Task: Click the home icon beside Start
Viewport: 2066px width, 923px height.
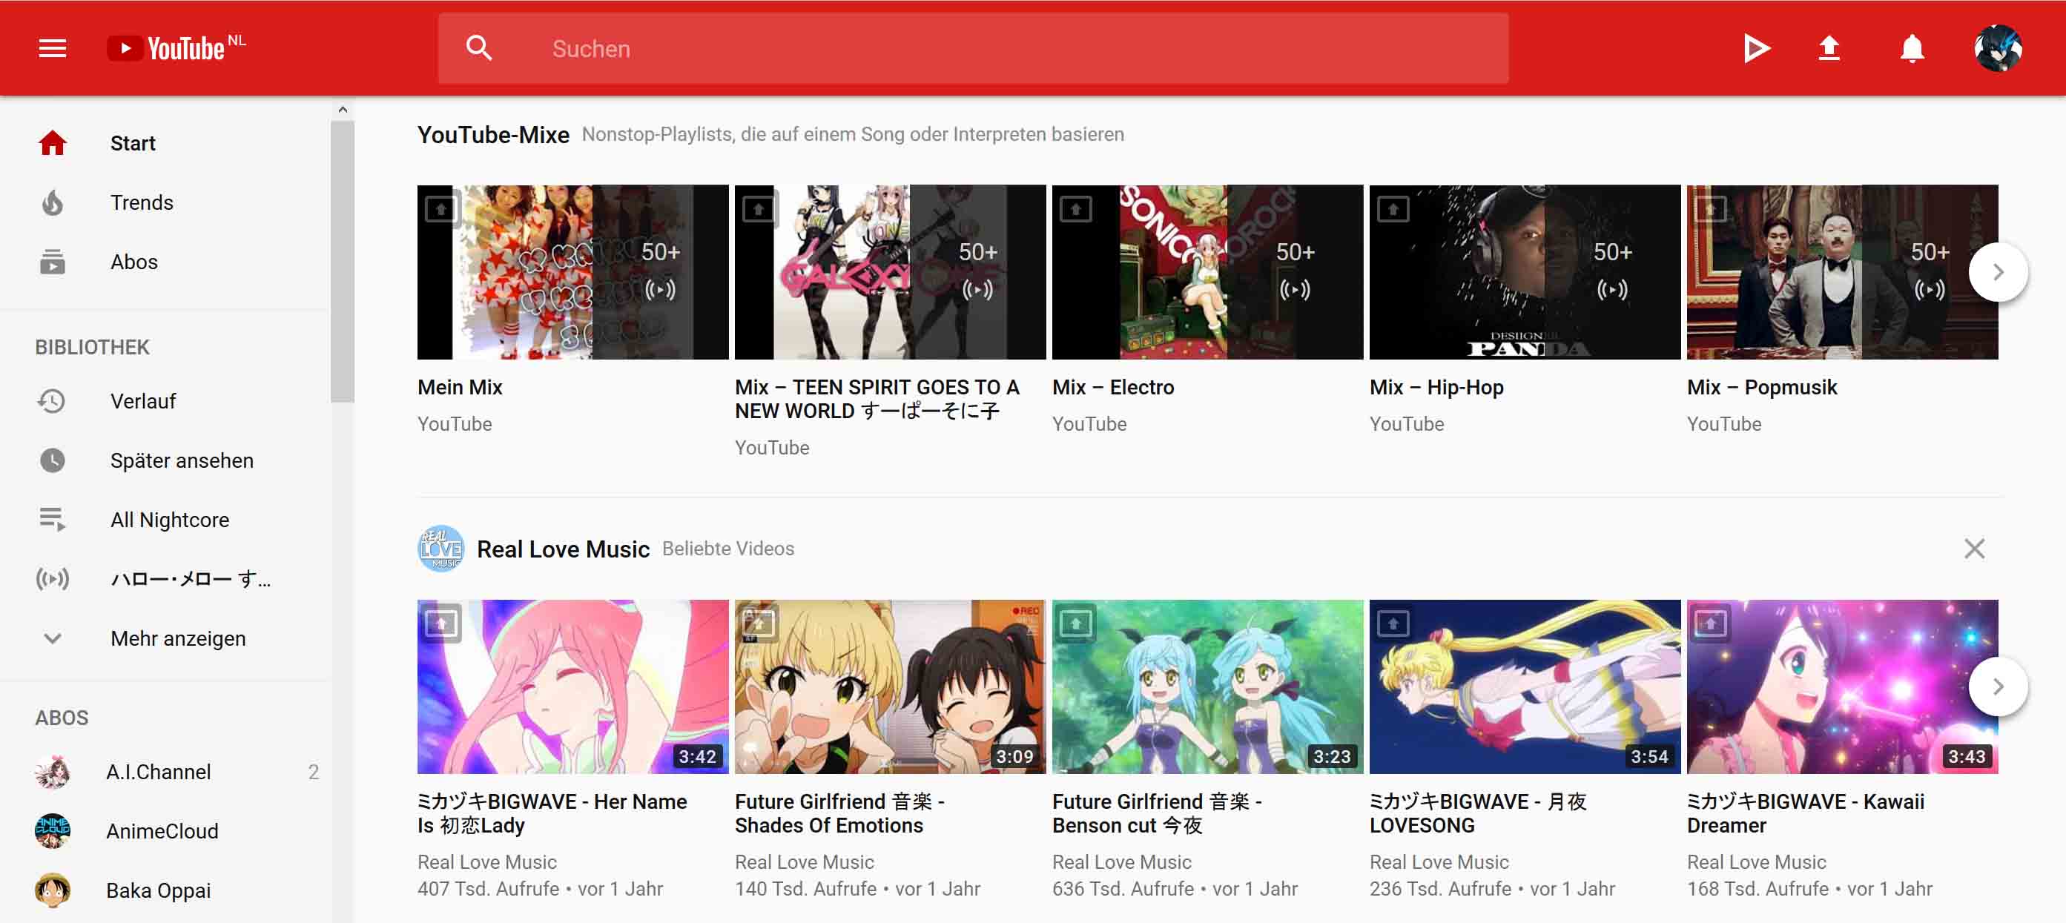Action: tap(53, 143)
